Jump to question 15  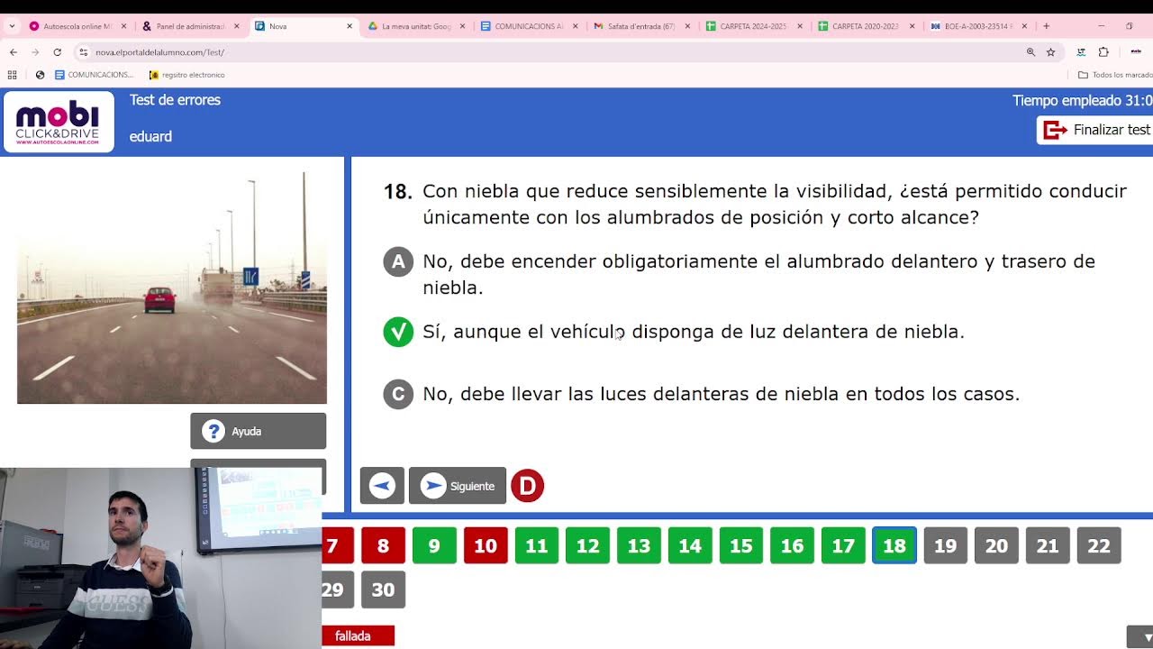[x=741, y=545]
